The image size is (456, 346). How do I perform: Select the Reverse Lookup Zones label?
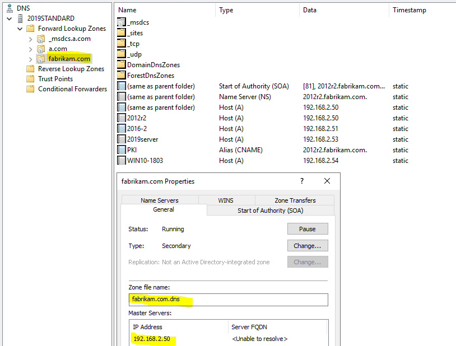tap(71, 69)
